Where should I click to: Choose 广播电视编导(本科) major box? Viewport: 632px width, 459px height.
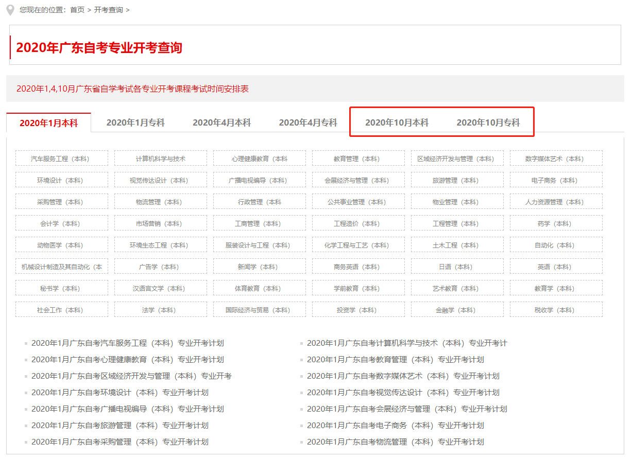tap(260, 180)
